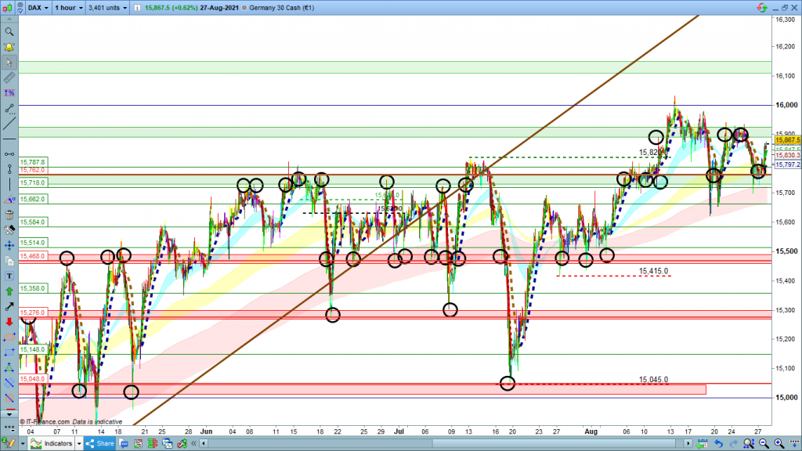Select the text annotation tool
The width and height of the screenshot is (802, 451).
point(9,276)
